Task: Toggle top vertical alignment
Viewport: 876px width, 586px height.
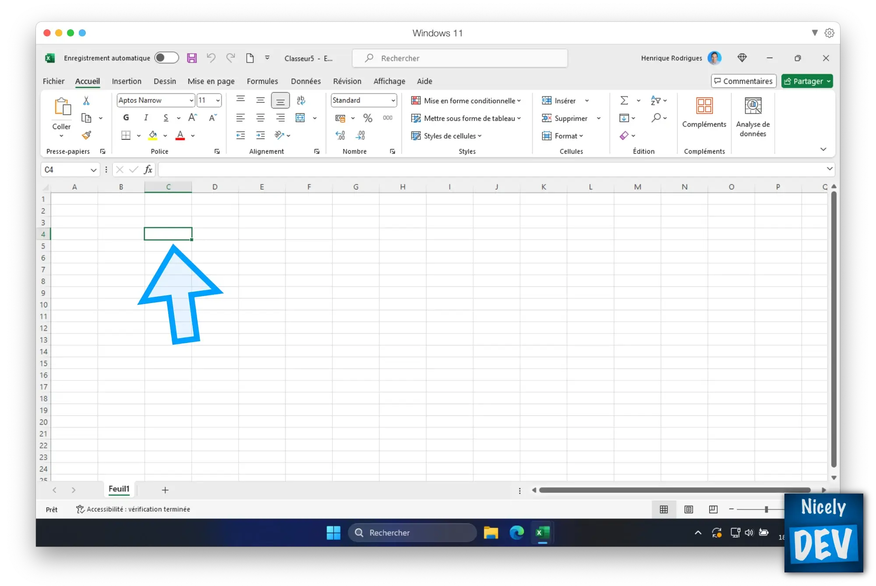Action: (x=240, y=99)
